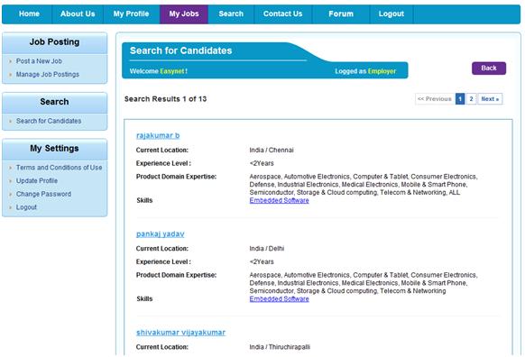The width and height of the screenshot is (525, 357).
Task: Log out via top navigation bar
Action: pyautogui.click(x=391, y=14)
